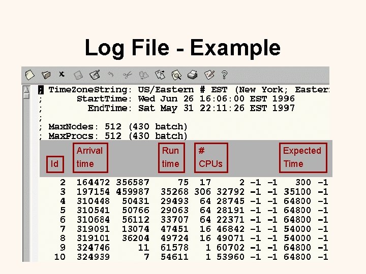The image size is (366, 274).
Task: Click run time 33707
Action: pos(174,220)
